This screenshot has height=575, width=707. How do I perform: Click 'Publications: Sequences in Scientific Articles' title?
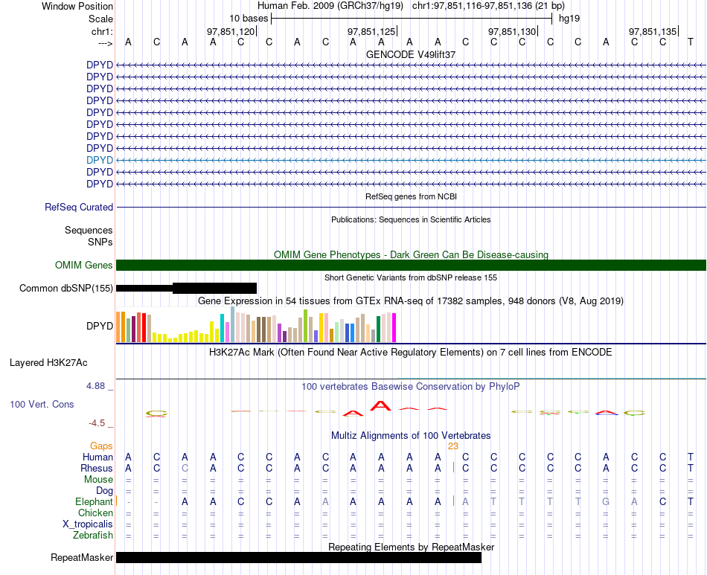(x=411, y=219)
